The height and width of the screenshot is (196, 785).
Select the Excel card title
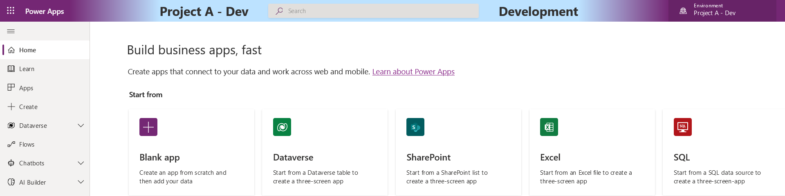tap(550, 157)
